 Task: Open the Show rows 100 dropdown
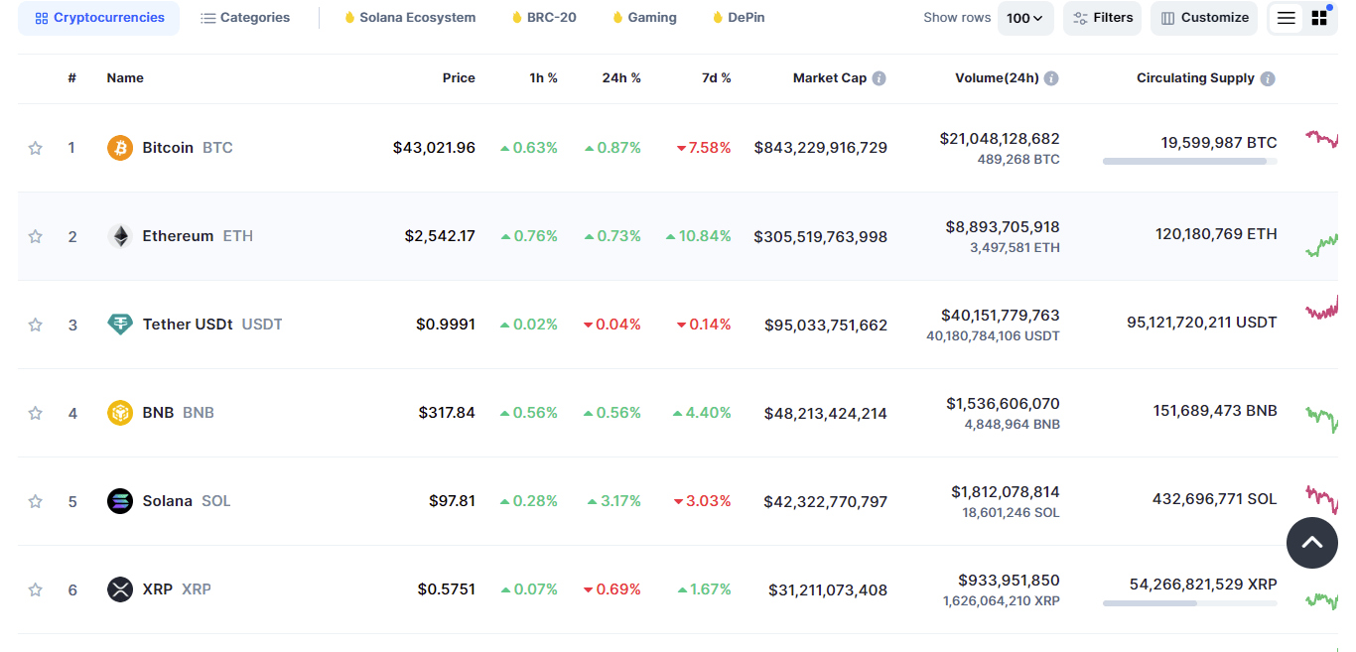pos(1025,18)
